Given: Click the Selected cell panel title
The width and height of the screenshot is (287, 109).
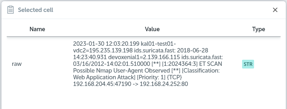Looking at the screenshot, I should tap(36, 10).
